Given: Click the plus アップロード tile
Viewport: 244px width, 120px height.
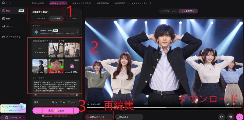Looking at the screenshot, I should click(40, 50).
